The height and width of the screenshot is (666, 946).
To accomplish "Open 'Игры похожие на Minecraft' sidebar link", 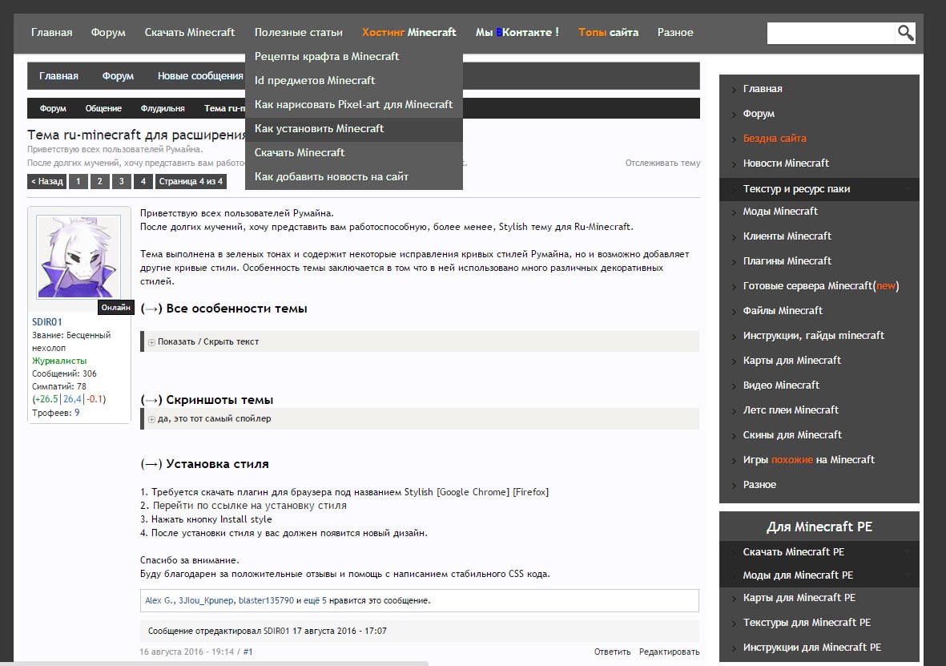I will 809,459.
